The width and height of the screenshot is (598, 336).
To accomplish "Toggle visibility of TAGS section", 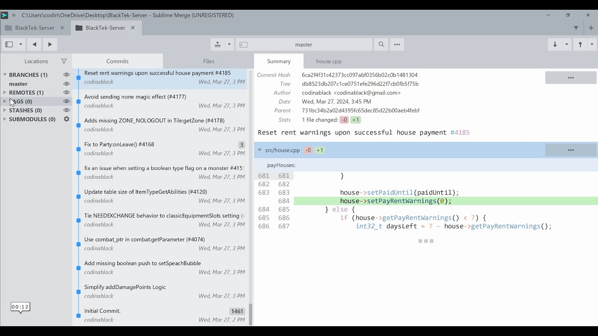I will coord(66,101).
